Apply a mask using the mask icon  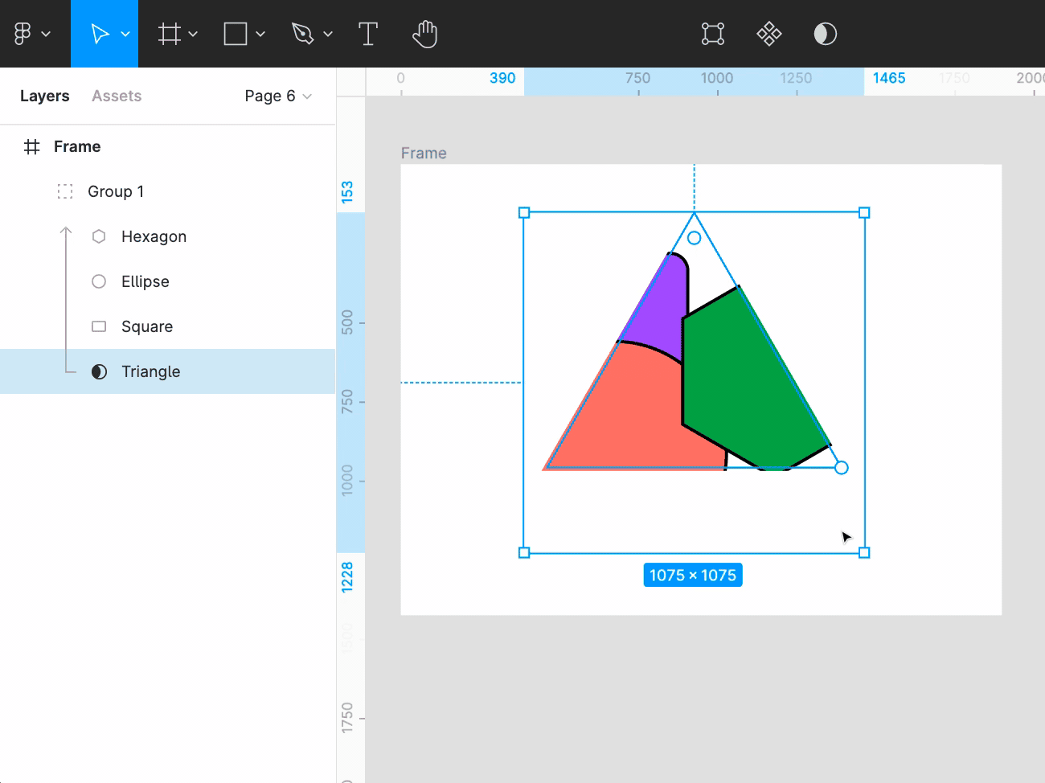(825, 33)
